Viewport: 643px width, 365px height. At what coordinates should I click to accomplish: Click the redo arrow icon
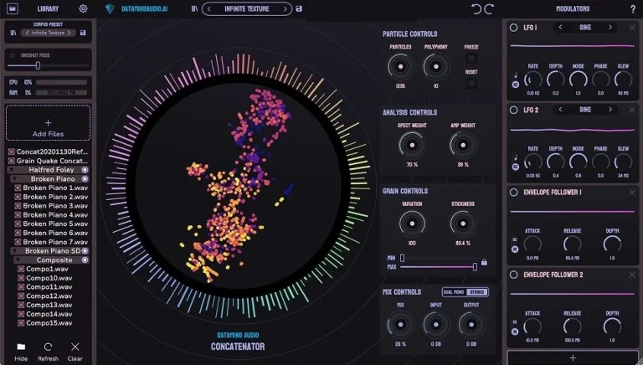490,9
